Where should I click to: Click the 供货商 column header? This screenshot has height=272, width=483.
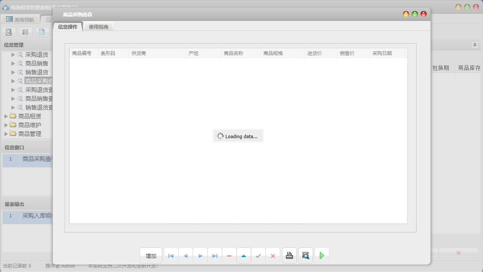tap(139, 53)
